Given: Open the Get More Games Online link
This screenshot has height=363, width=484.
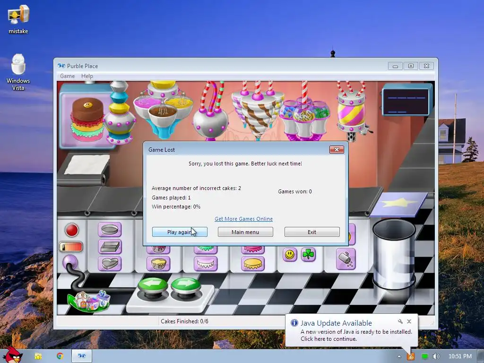Looking at the screenshot, I should (x=243, y=219).
